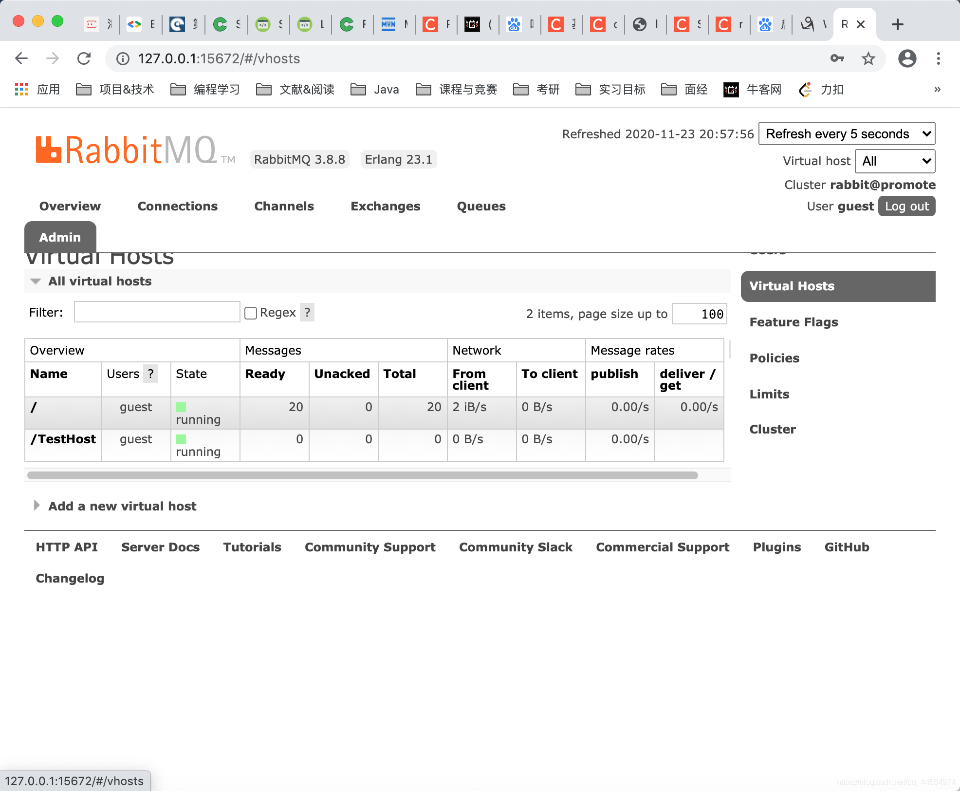Click the RabbitMQ logo

135,150
